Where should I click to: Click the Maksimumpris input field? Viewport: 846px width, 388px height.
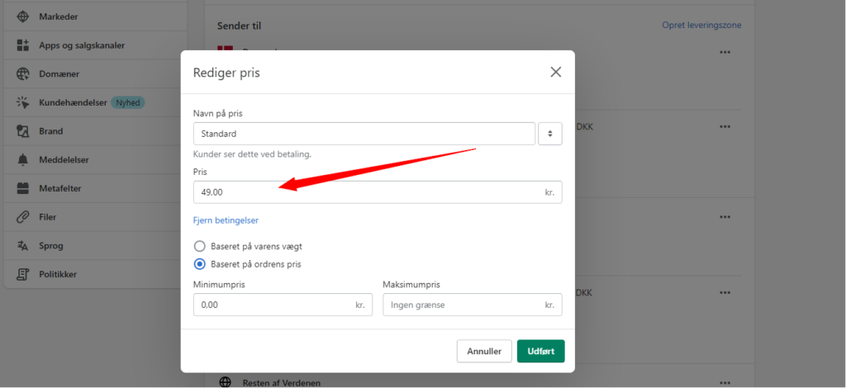473,305
